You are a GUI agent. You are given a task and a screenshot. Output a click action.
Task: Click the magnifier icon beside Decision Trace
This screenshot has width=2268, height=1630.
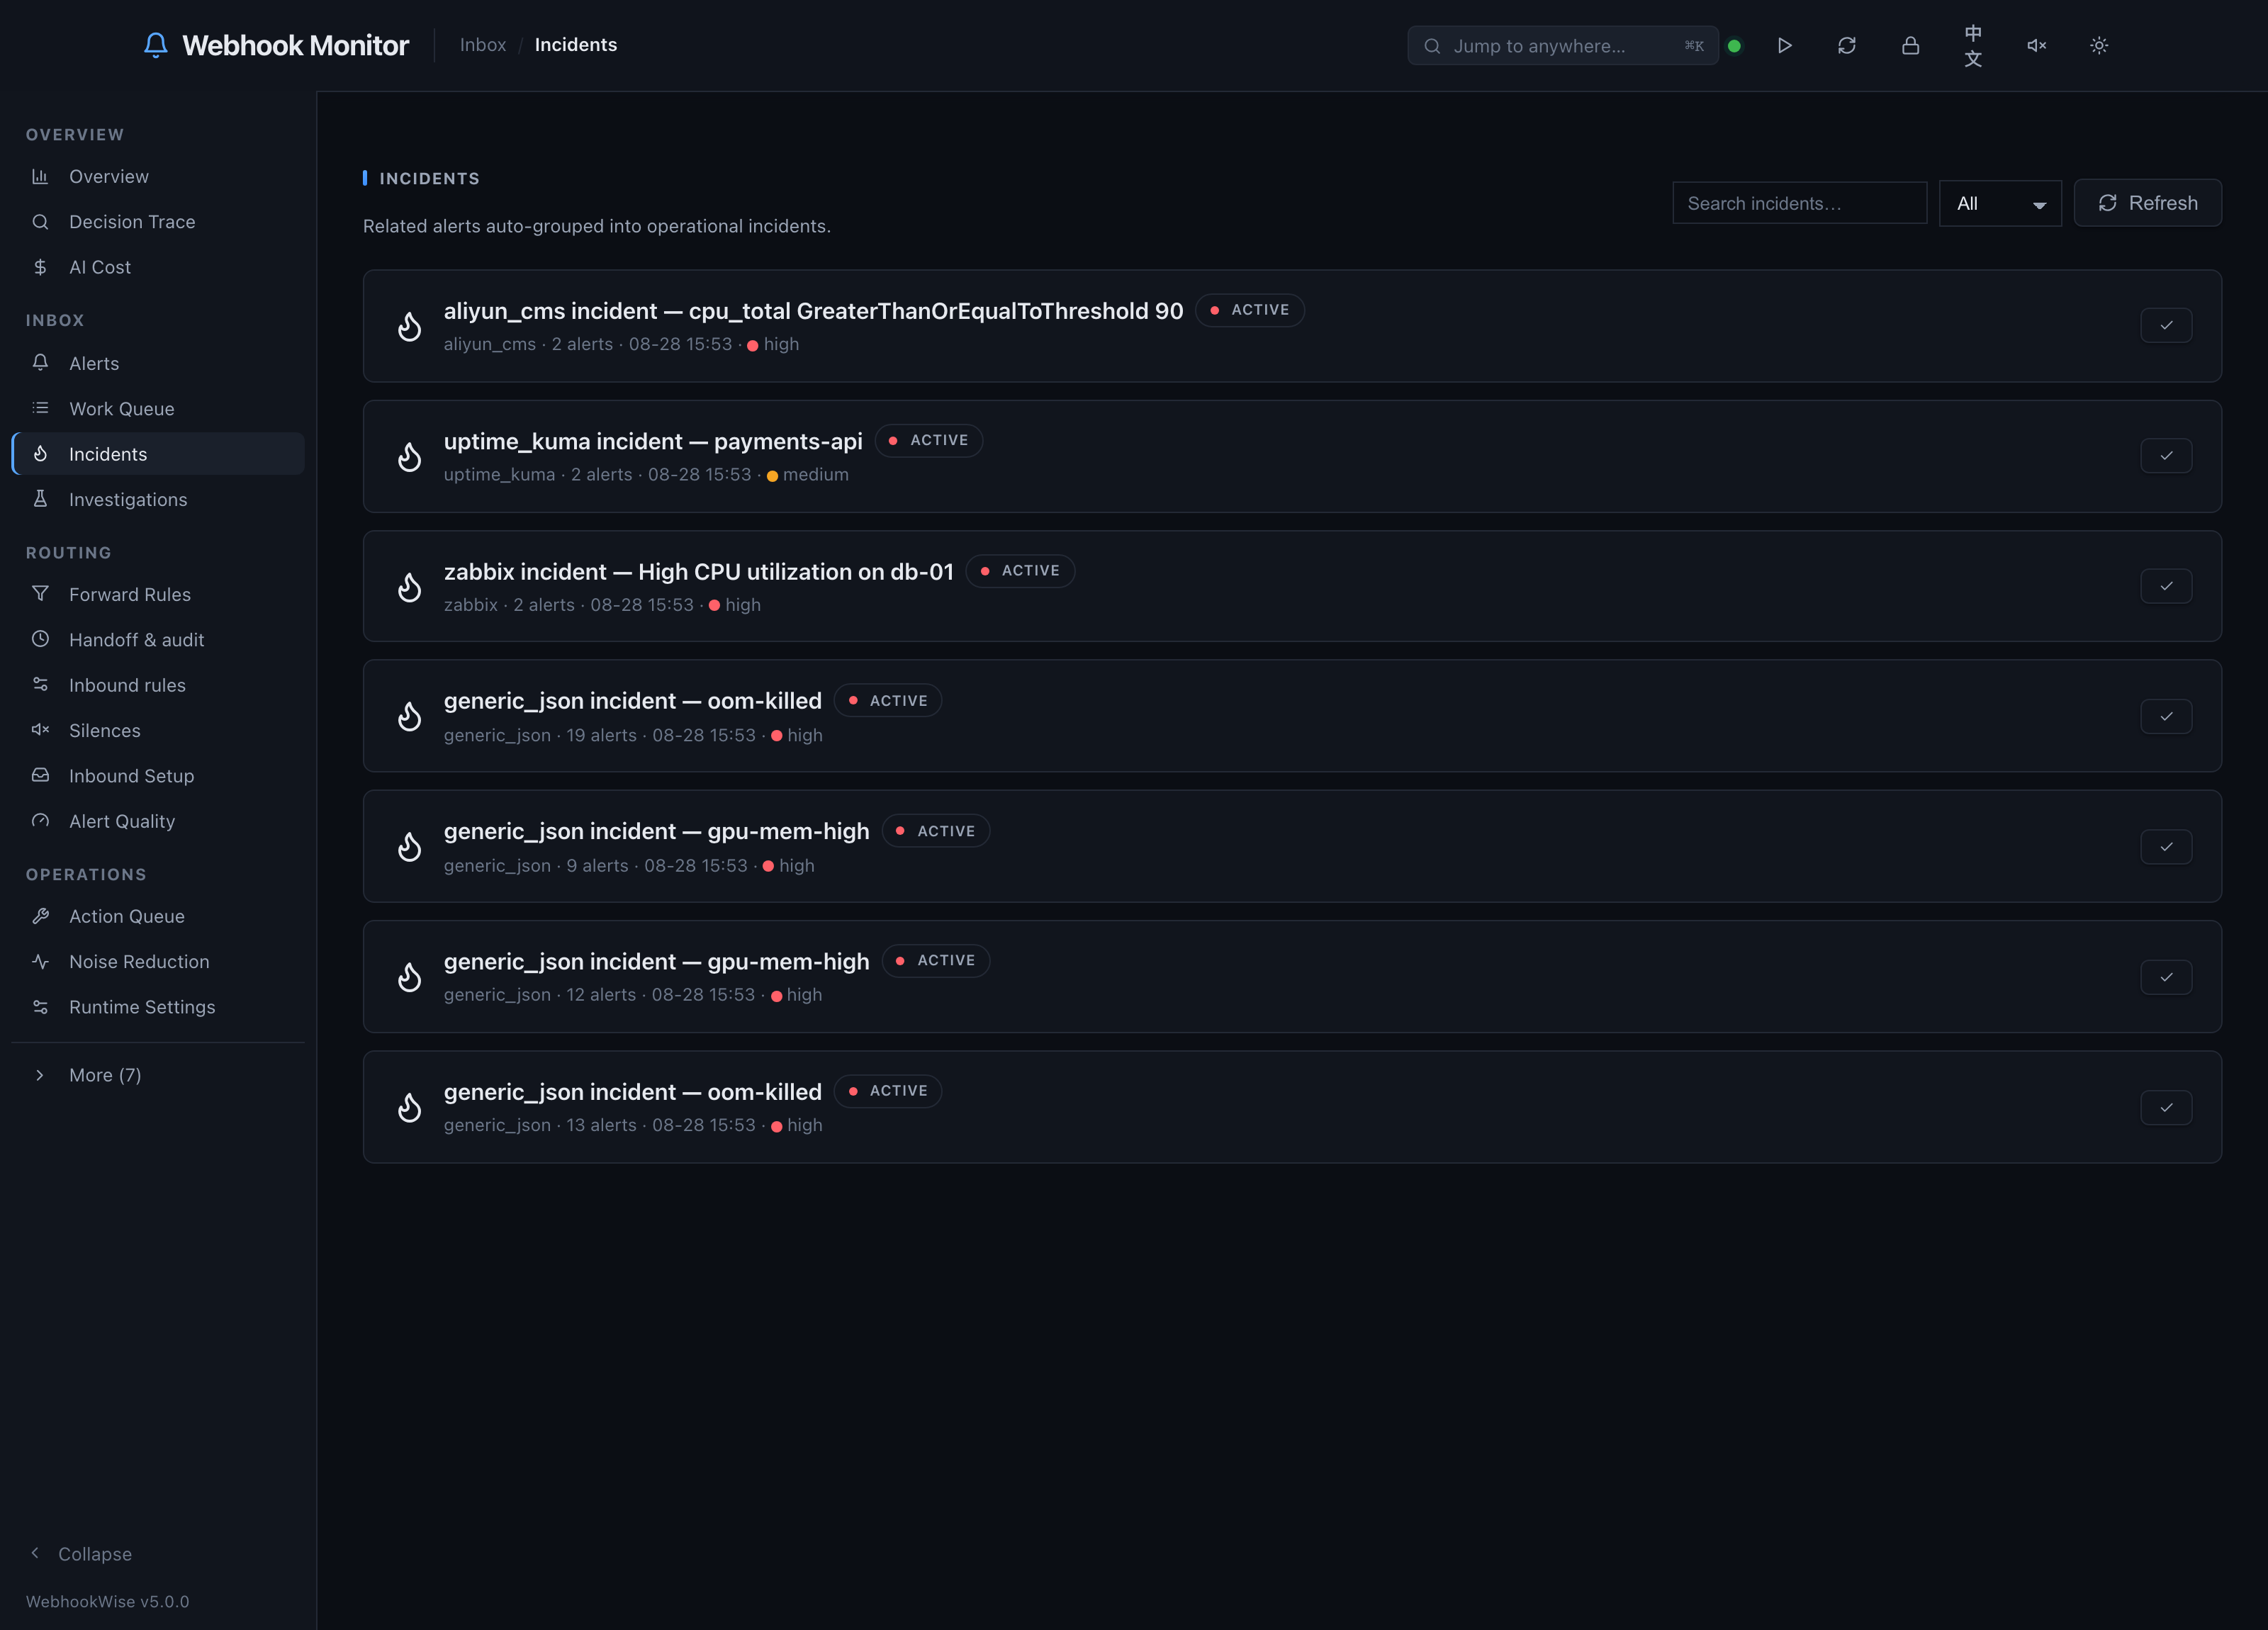tap(40, 222)
